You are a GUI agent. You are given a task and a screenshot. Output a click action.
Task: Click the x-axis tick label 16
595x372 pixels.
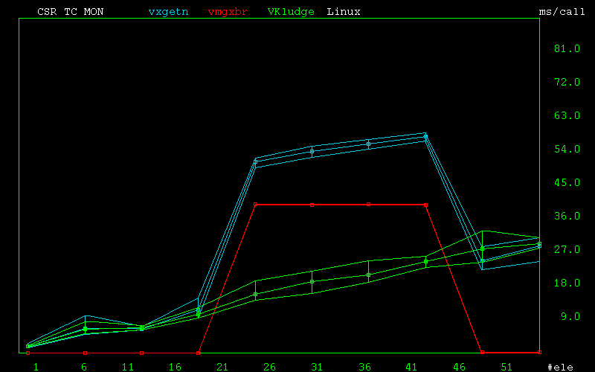175,367
